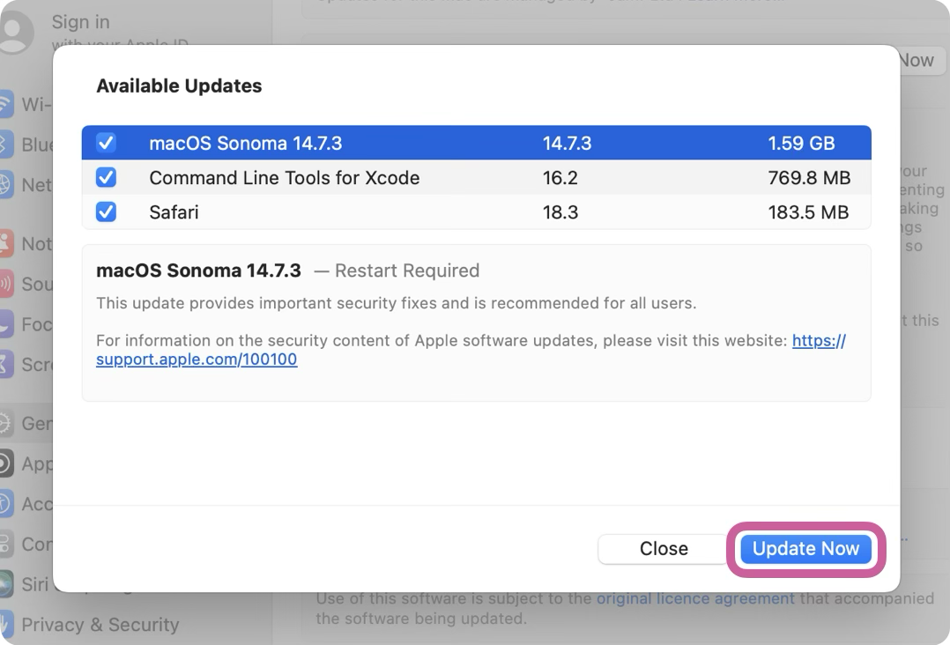Click the Apple ID avatar icon
The image size is (950, 645).
click(x=14, y=32)
